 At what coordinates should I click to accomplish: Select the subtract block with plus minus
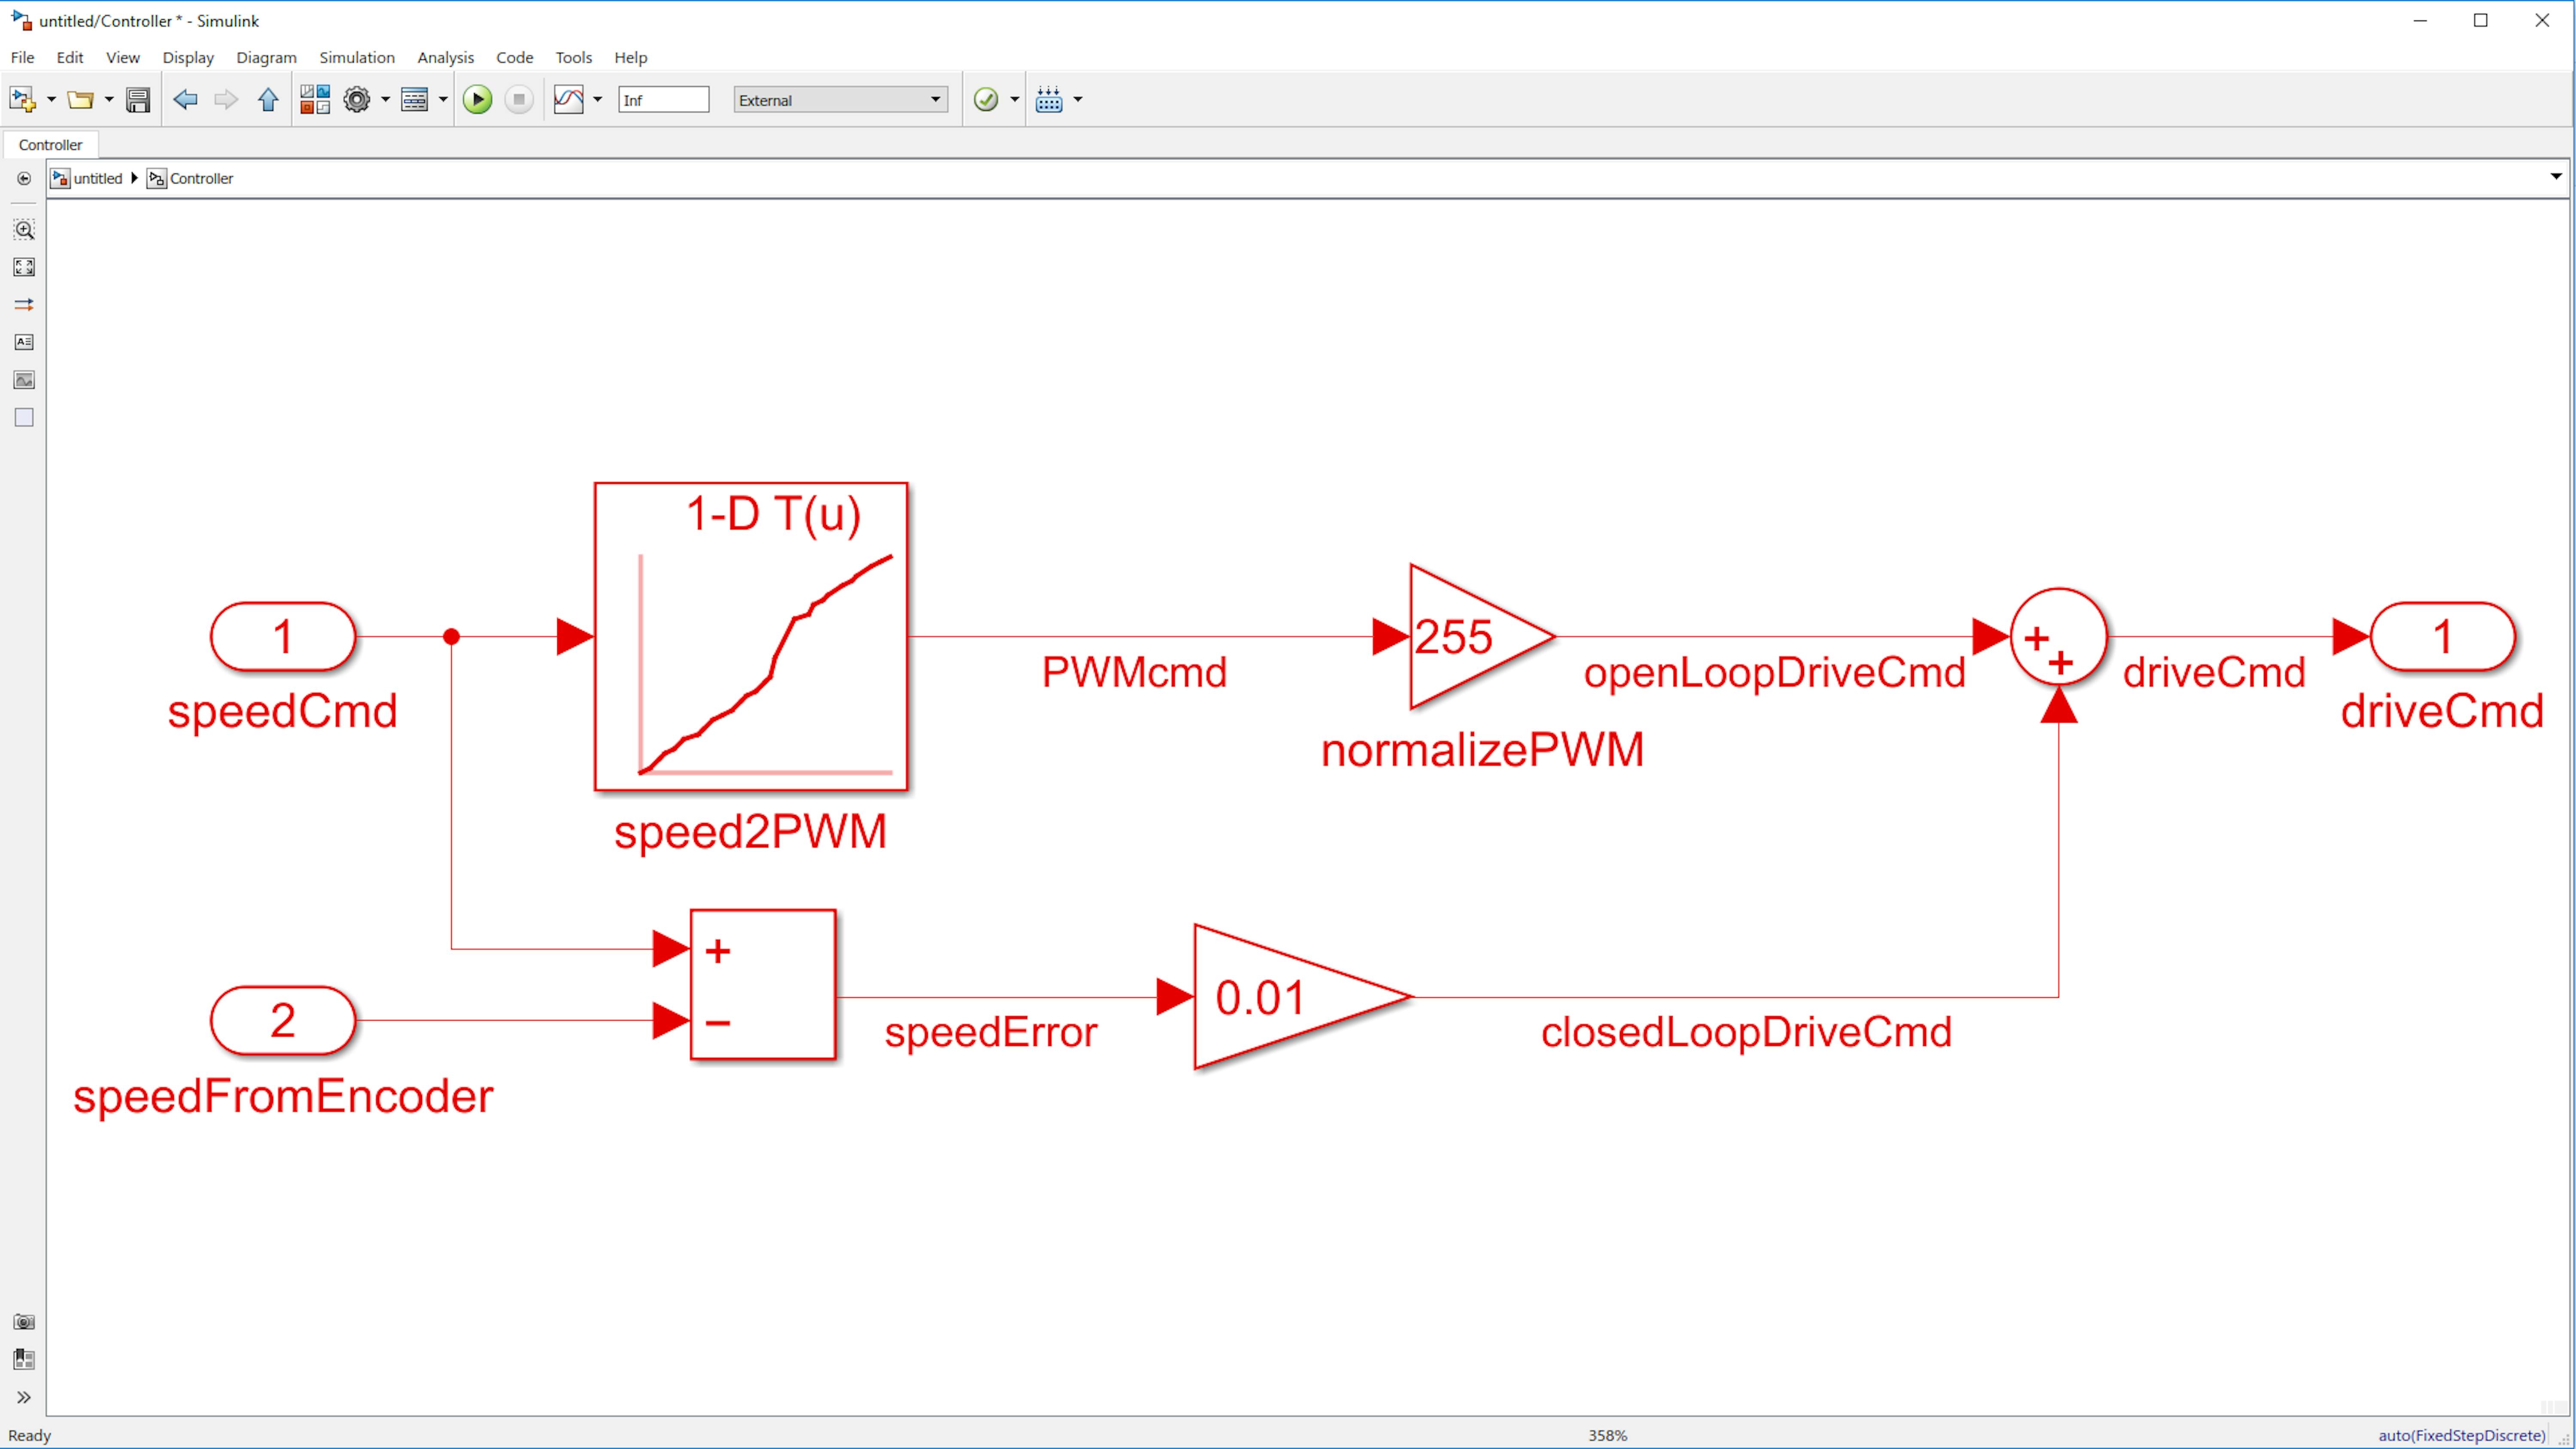763,984
